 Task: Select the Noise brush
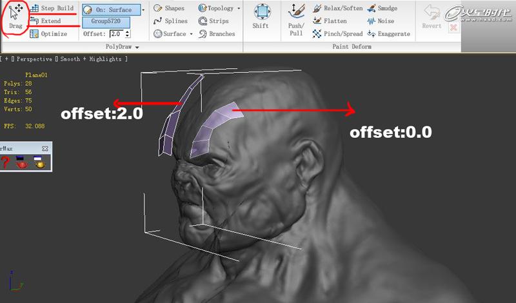click(x=381, y=21)
